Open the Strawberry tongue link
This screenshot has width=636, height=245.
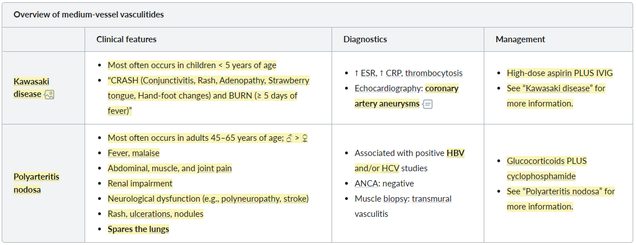(x=208, y=88)
